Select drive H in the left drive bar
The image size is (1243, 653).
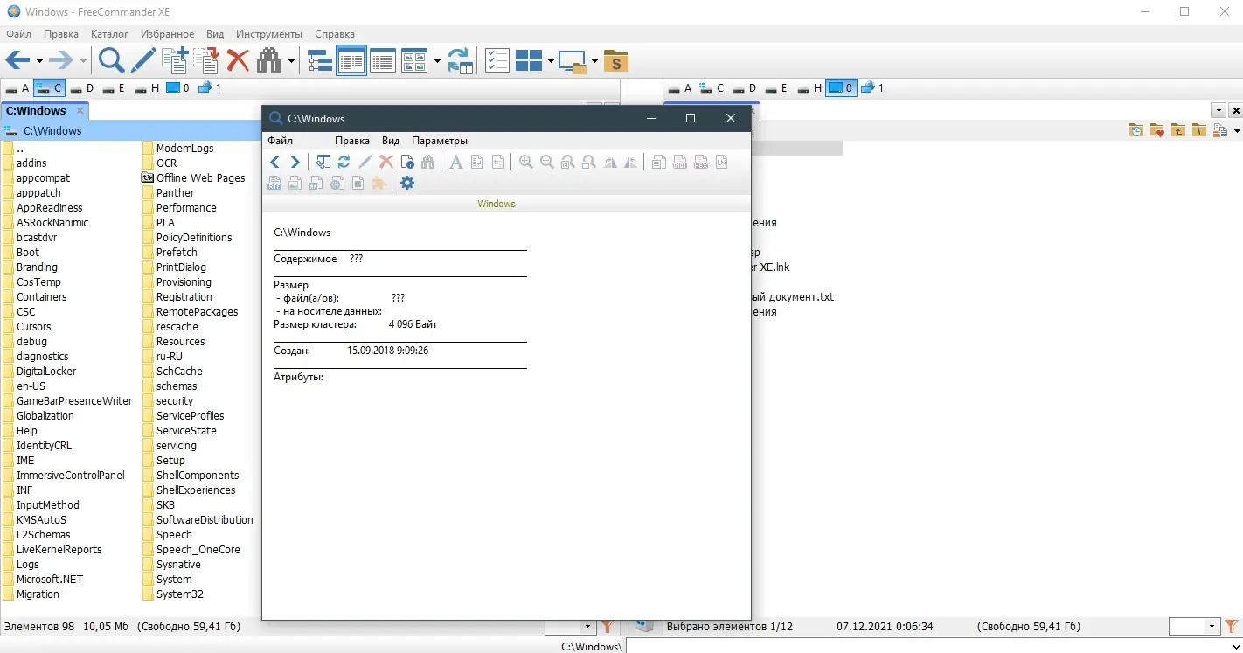click(147, 88)
